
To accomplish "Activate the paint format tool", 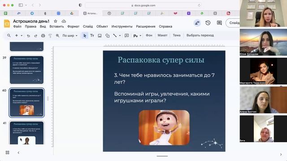I will pos(50,36).
